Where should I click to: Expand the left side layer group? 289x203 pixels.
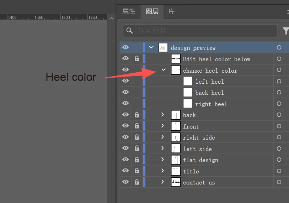coord(162,148)
